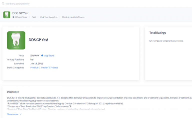Select the iOS App Store label in header
The width and height of the screenshot is (192, 120).
21,17
